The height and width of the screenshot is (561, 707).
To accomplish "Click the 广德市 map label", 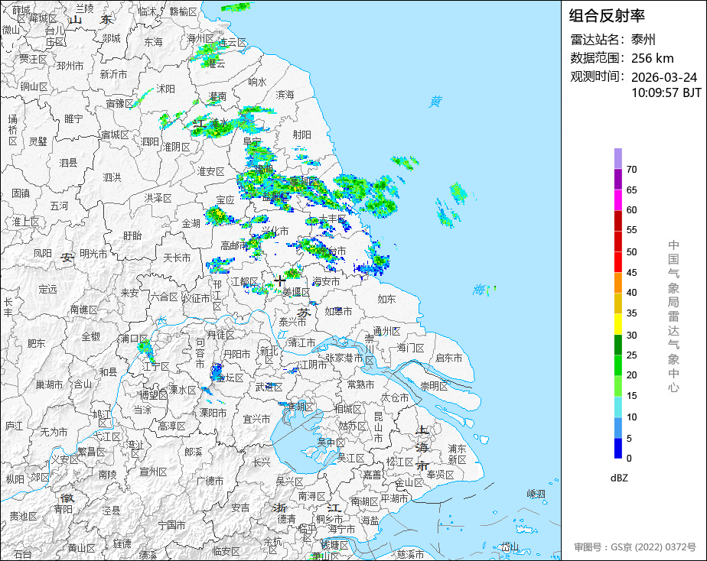I will (x=210, y=481).
